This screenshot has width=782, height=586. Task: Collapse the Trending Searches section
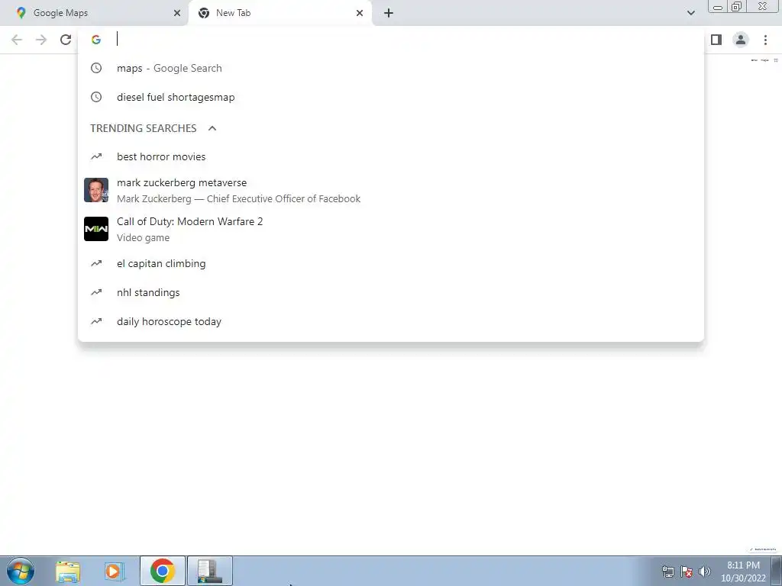coord(212,128)
